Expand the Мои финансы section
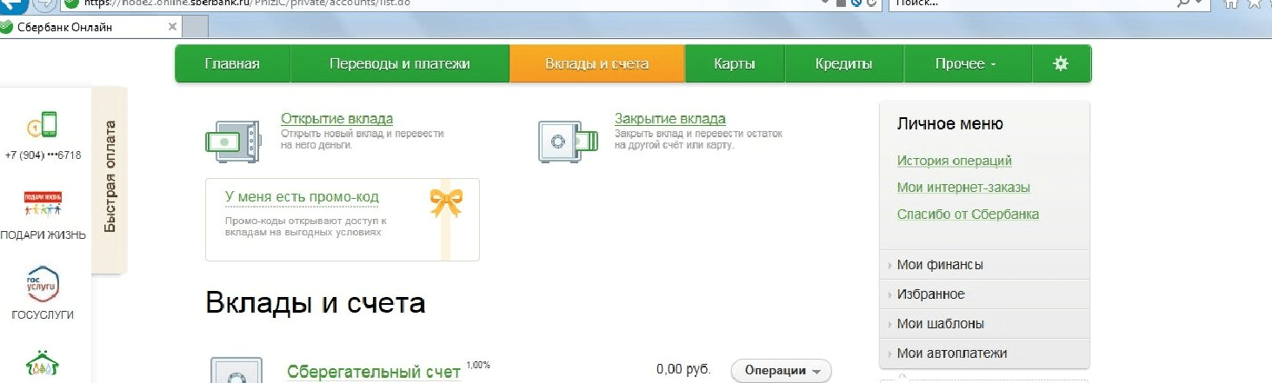Screen dimensions: 1272x383 pyautogui.click(x=984, y=265)
